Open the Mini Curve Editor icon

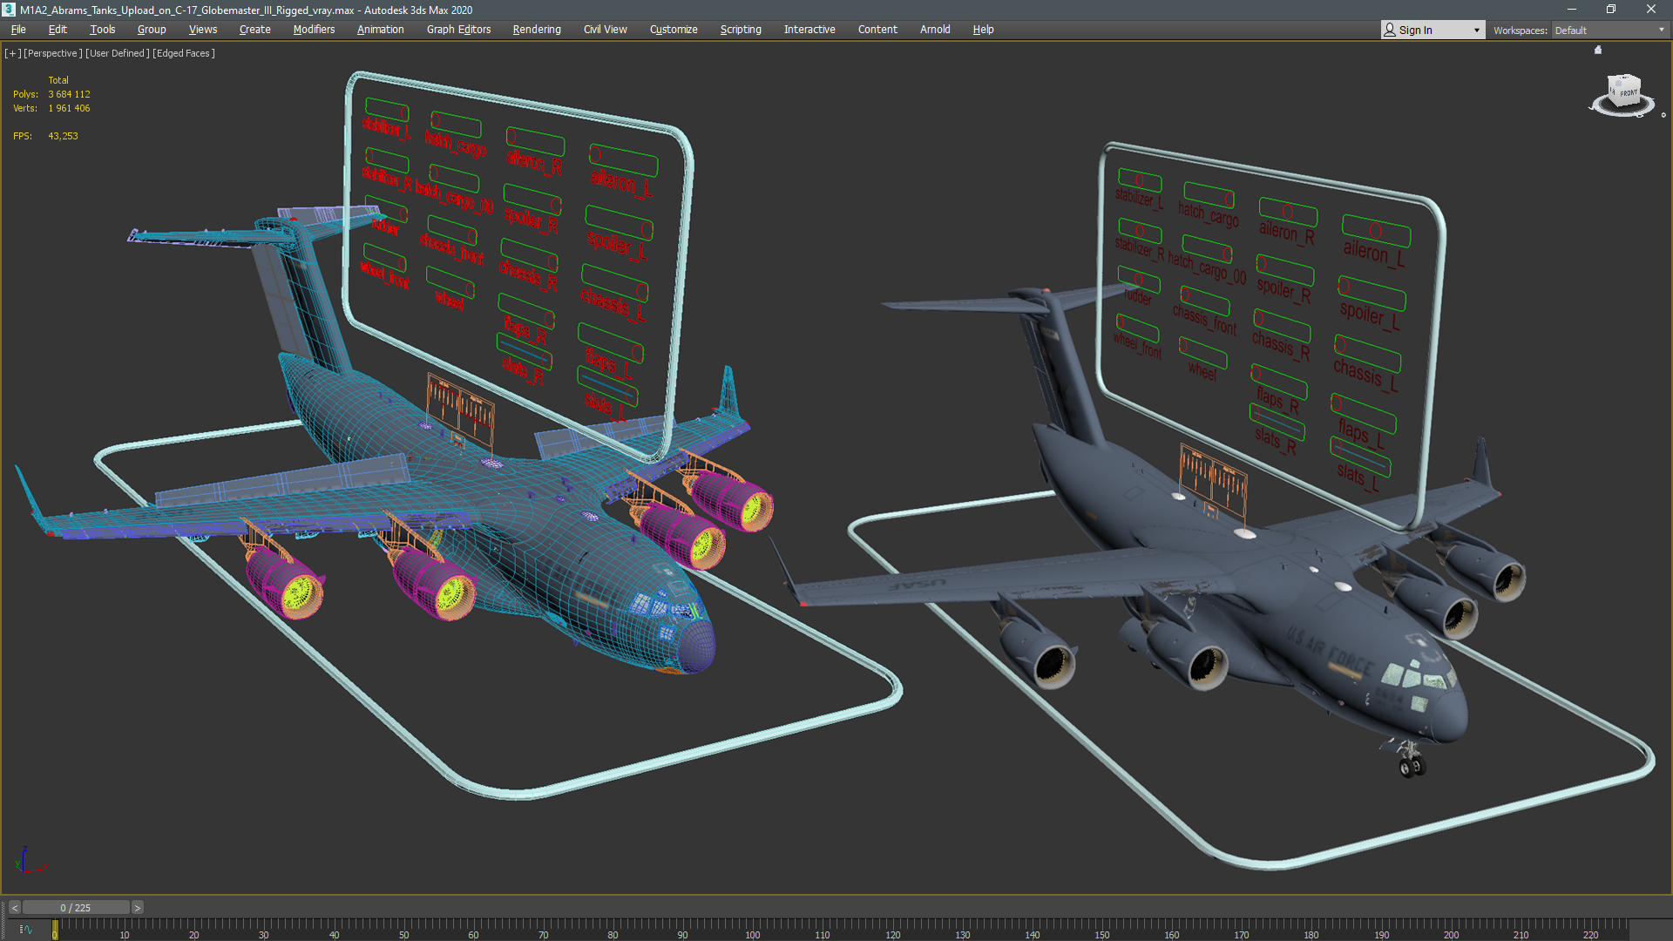point(26,930)
